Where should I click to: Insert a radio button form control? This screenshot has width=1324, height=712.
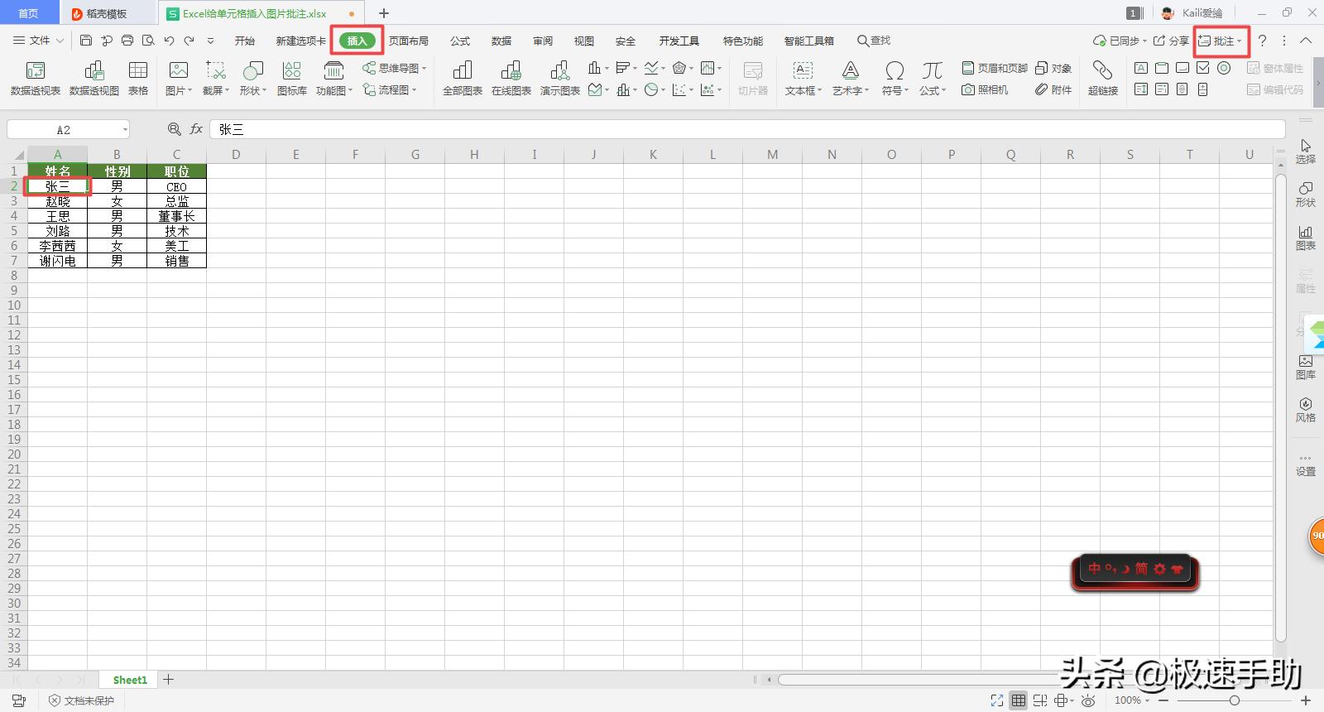point(1224,68)
